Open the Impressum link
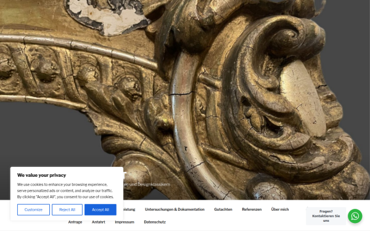The image size is (370, 231). tap(125, 222)
